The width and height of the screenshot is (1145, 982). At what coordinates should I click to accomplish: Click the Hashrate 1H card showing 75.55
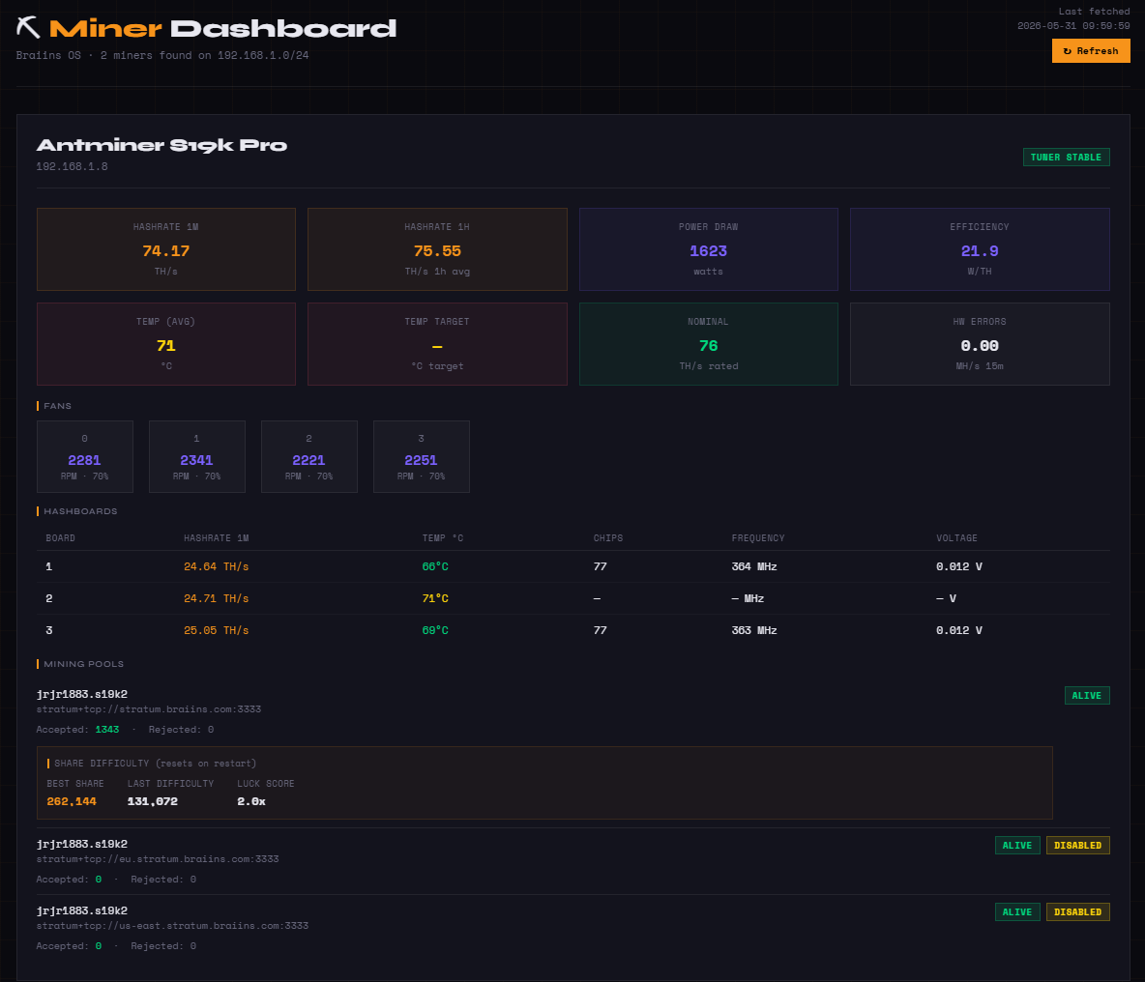pyautogui.click(x=437, y=249)
